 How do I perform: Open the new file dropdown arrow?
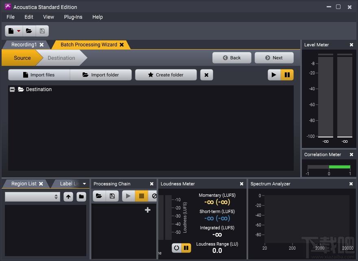pyautogui.click(x=19, y=31)
